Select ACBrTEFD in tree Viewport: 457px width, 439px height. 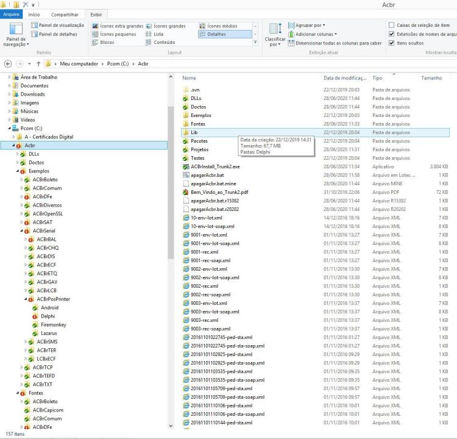(x=44, y=376)
